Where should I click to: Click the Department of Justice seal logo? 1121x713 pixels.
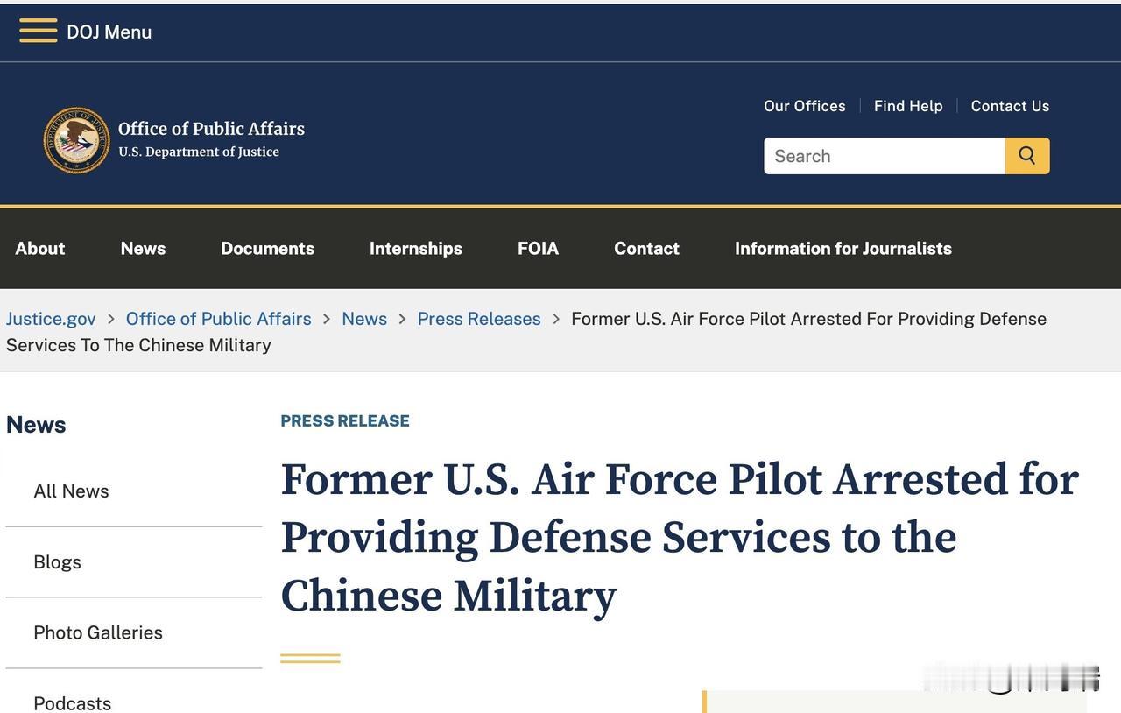[x=77, y=140]
